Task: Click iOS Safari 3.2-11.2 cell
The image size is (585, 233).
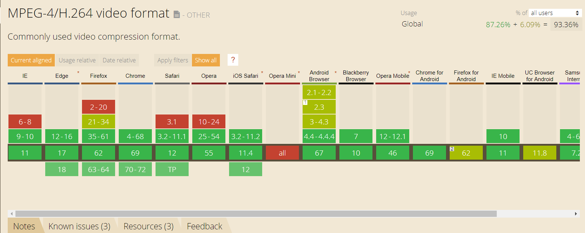Action: (x=246, y=136)
